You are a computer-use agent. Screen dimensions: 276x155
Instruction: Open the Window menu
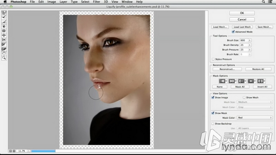point(127,2)
